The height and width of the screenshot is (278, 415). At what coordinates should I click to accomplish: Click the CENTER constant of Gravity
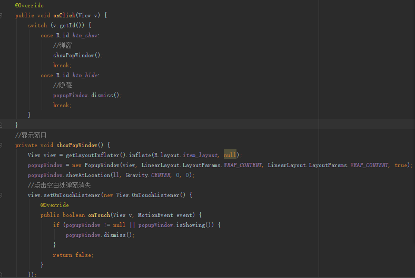[x=161, y=176]
